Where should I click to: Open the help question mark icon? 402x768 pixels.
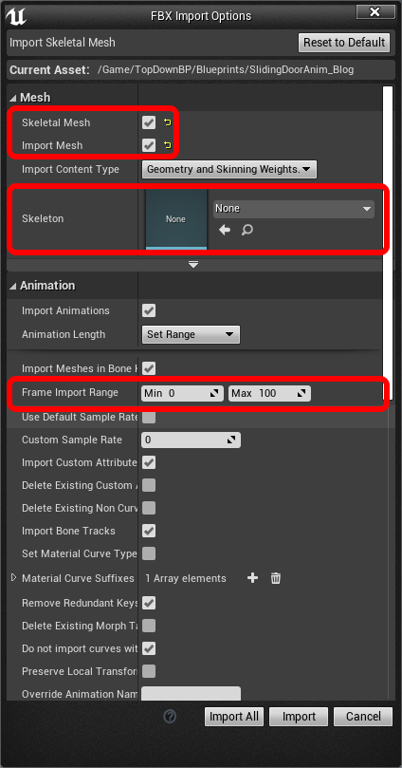coord(169,717)
